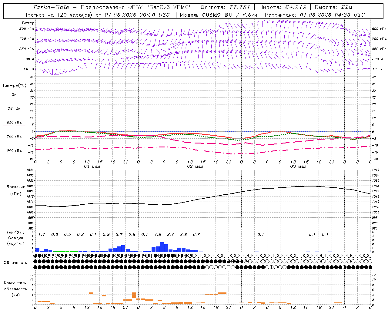Screen dimensions: 388x310
Task: Click the "01 мая" date label
Action: (x=92, y=167)
